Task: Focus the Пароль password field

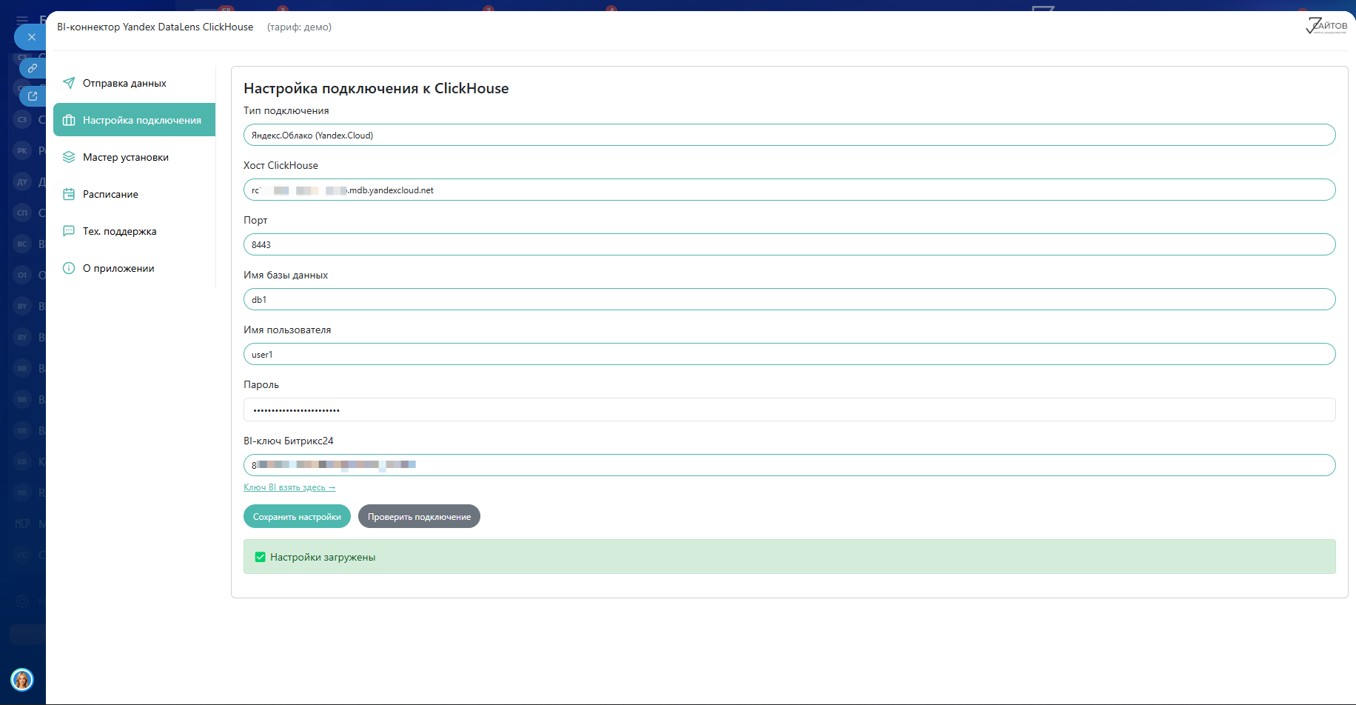Action: (x=789, y=410)
